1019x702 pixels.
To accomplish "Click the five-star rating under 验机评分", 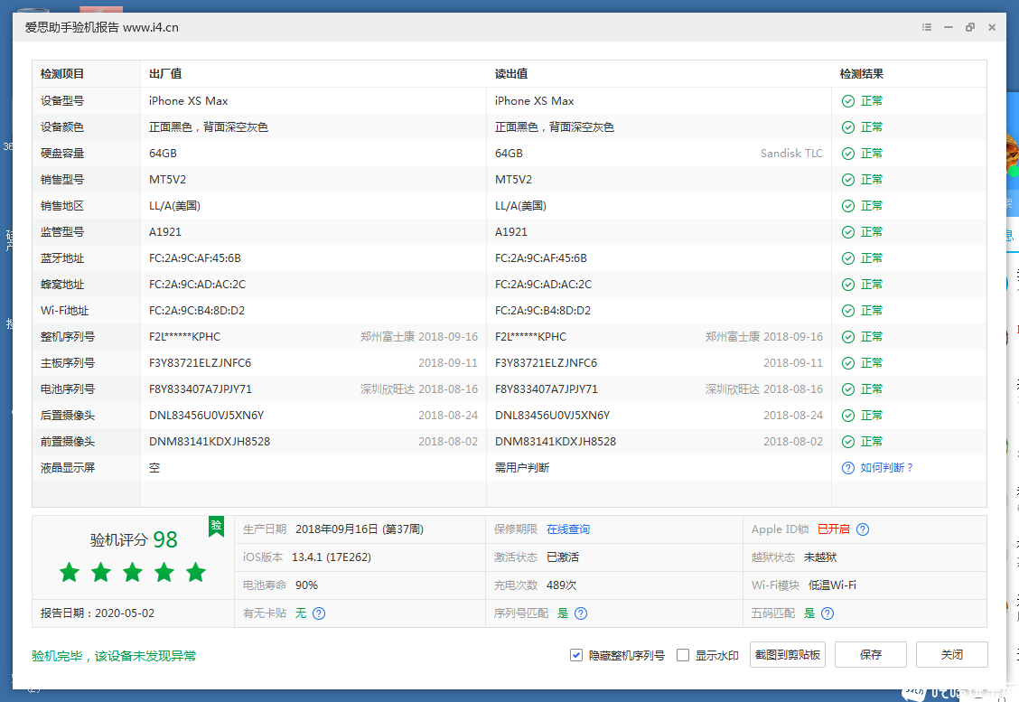I will click(x=133, y=573).
